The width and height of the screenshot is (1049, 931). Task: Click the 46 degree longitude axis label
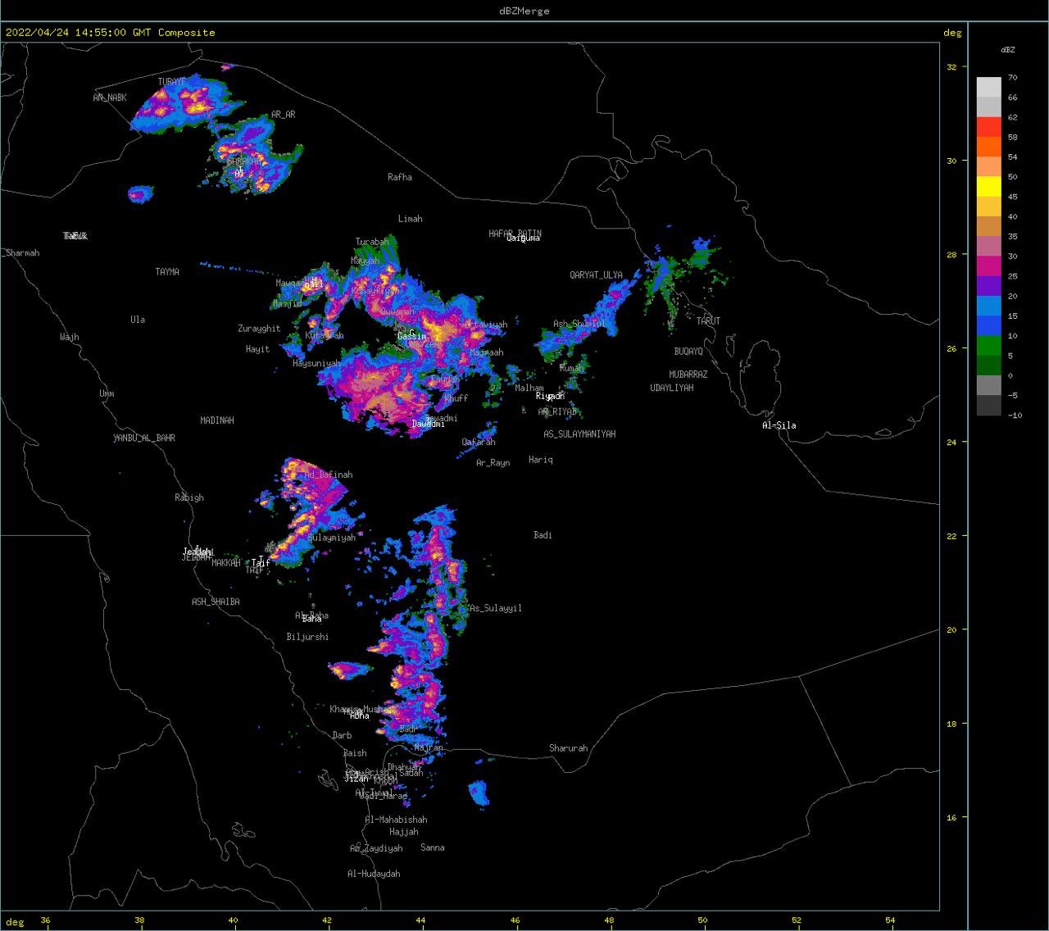(x=515, y=920)
